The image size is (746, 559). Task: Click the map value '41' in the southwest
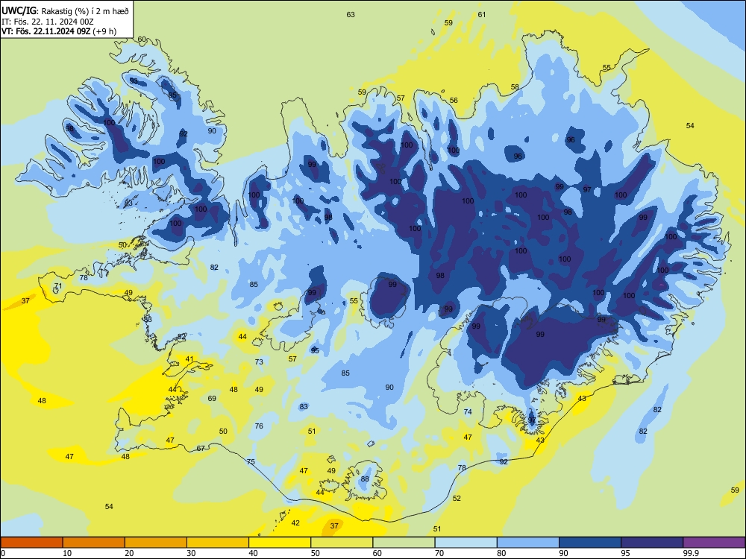[189, 359]
